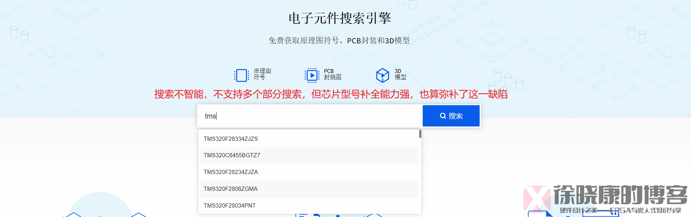The width and height of the screenshot is (691, 217).
Task: Click the PCB footprint (PCB封装图) icon
Action: (x=312, y=75)
